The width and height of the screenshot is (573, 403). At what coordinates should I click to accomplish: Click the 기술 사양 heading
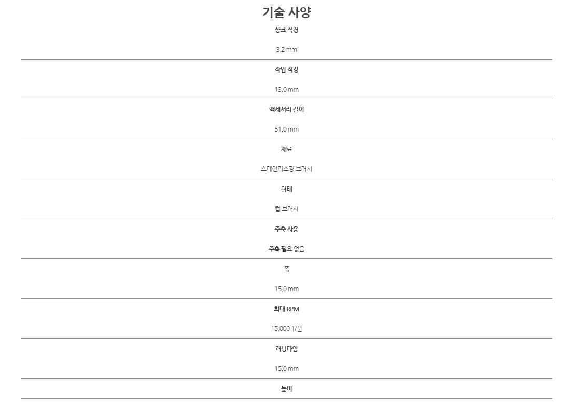[x=286, y=12]
